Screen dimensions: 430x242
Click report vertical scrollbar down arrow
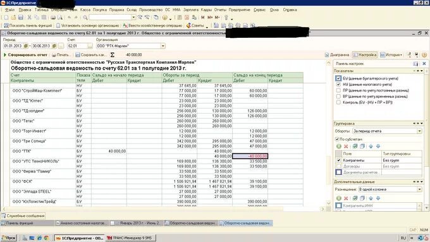pyautogui.click(x=329, y=203)
